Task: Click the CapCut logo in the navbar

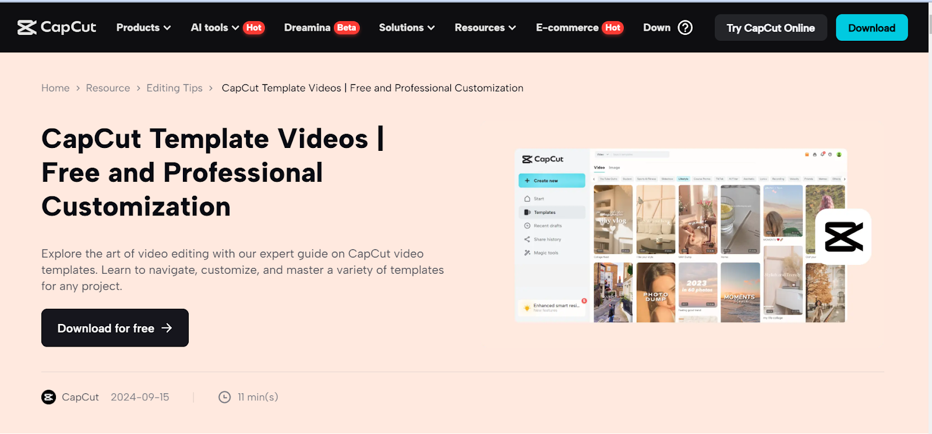Action: click(57, 27)
